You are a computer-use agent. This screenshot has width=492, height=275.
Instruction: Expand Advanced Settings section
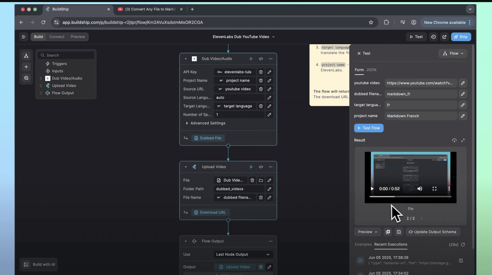pos(206,123)
